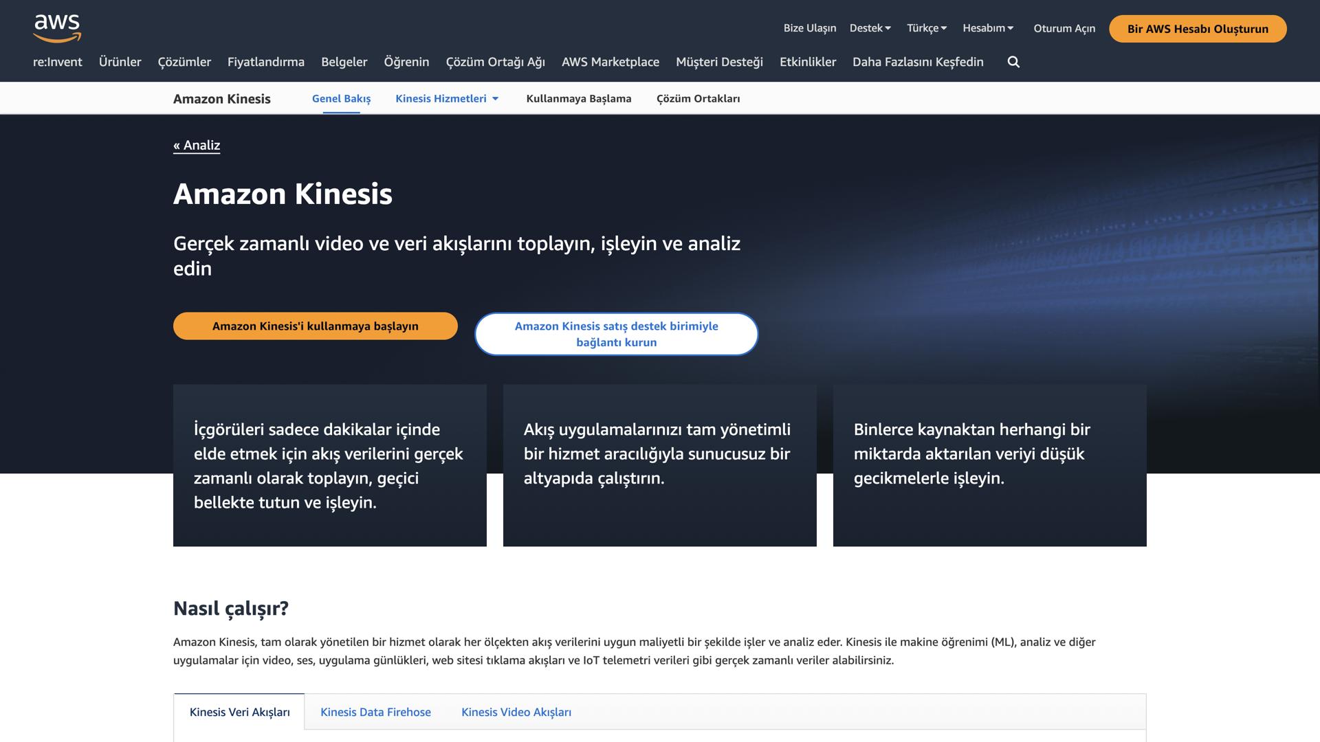Open the Fiyatlandırma menu item

pyautogui.click(x=266, y=62)
